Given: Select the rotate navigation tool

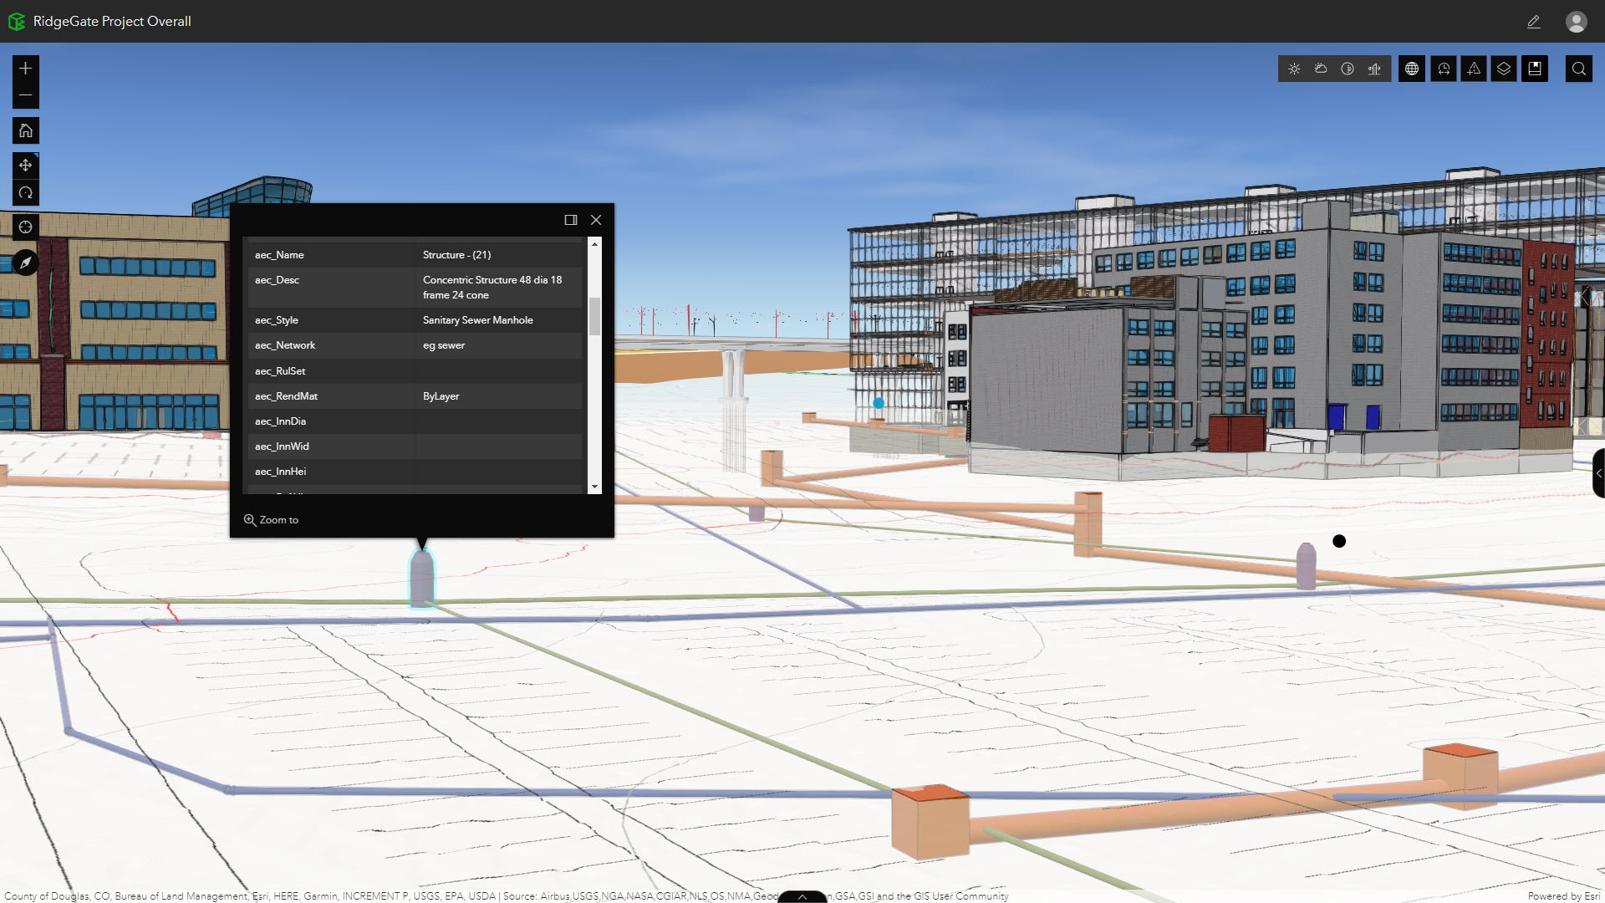Looking at the screenshot, I should [x=25, y=193].
